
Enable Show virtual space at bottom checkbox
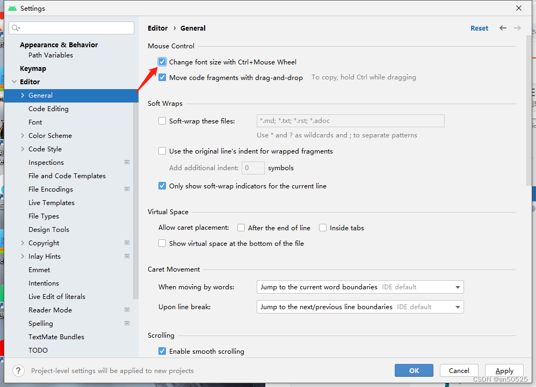point(162,244)
